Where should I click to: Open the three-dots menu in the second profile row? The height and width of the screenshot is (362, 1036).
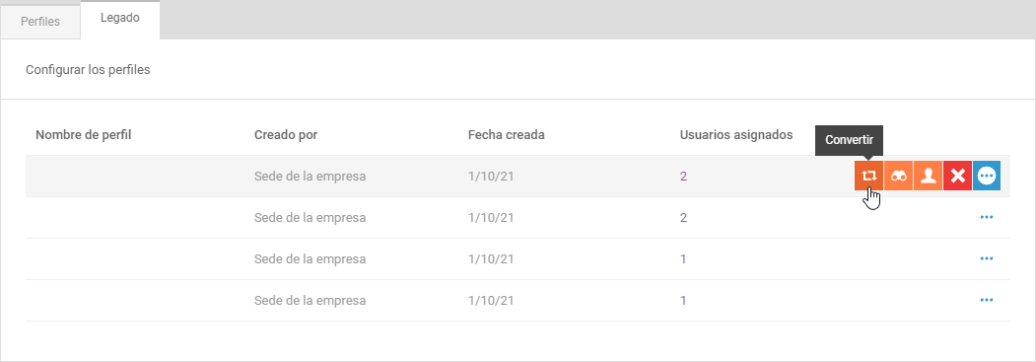(987, 217)
